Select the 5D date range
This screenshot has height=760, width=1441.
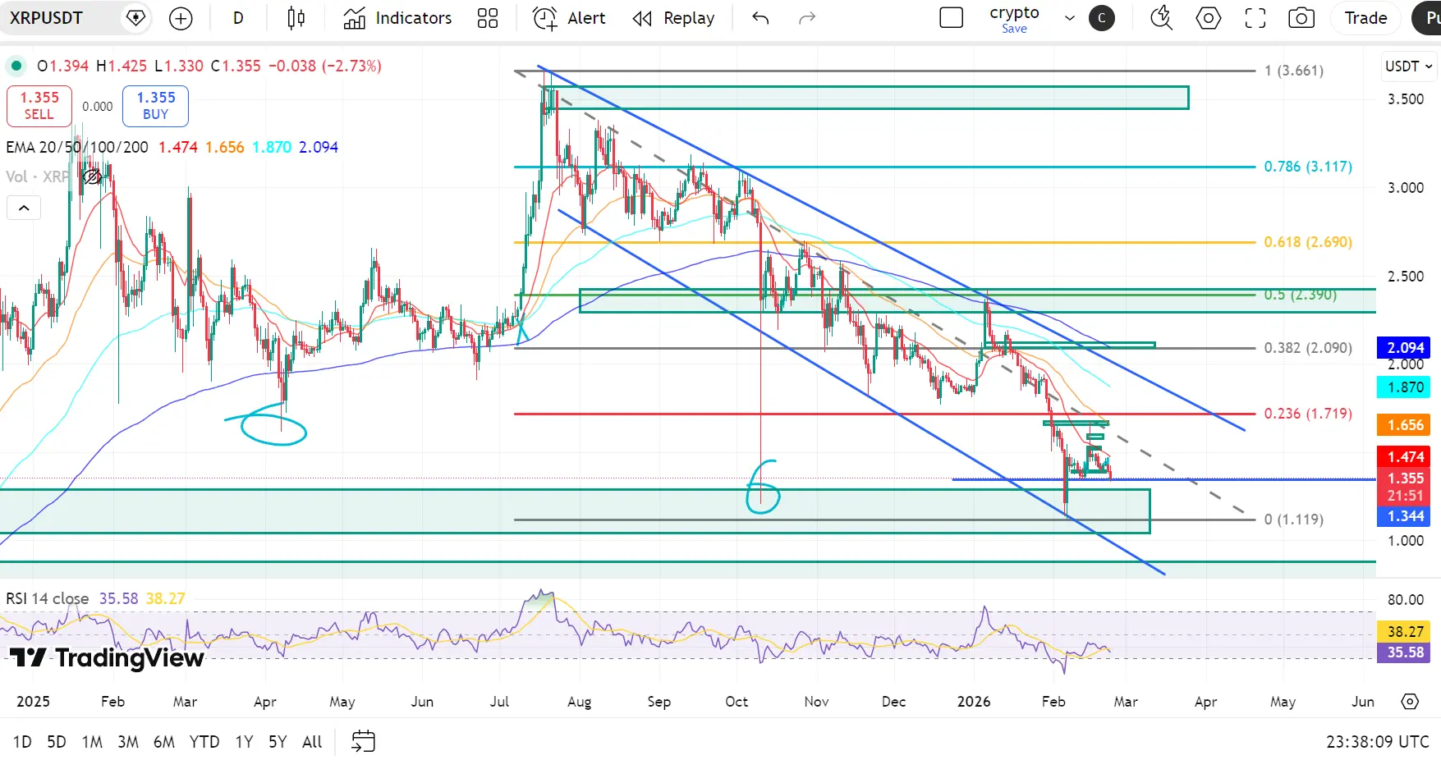tap(57, 742)
